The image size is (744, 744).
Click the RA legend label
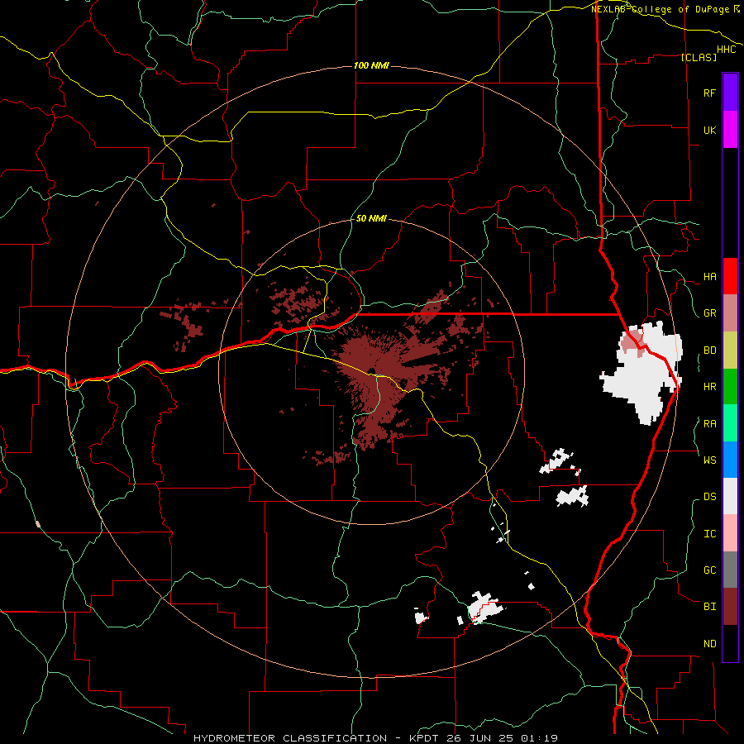709,424
